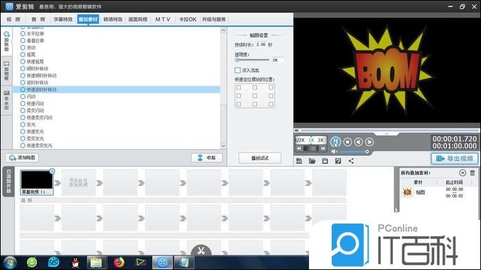Switch to the 视频 tab
This screenshot has width=481, height=270.
[x=14, y=19]
